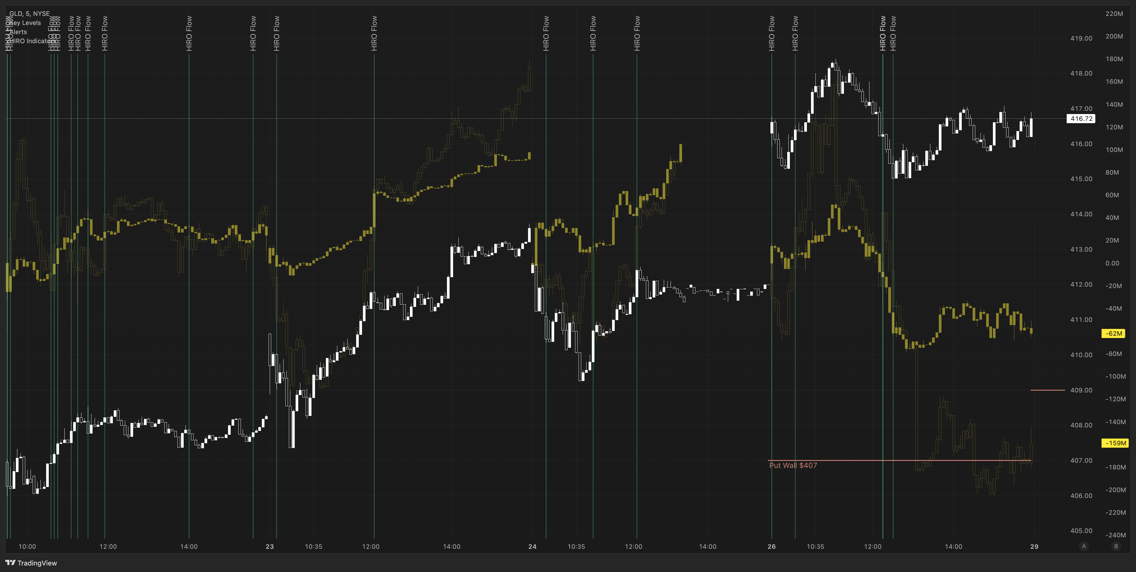The width and height of the screenshot is (1136, 572).
Task: Toggle auto scale with the A button
Action: pos(1083,546)
